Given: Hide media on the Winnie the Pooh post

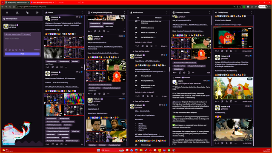Looking at the screenshot, I should point(249,79).
